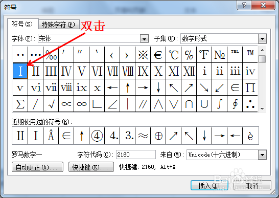This screenshot has height=198, width=279.
Task: Pick the product ∏ symbol
Action: coord(250,87)
